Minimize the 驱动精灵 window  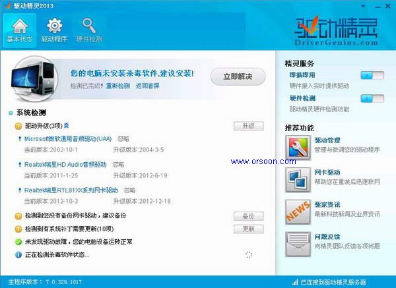click(x=378, y=7)
